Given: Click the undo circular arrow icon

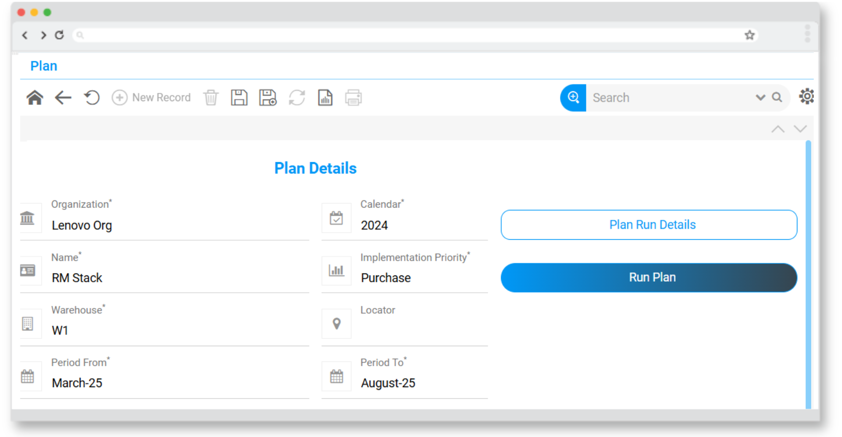Looking at the screenshot, I should 92,98.
